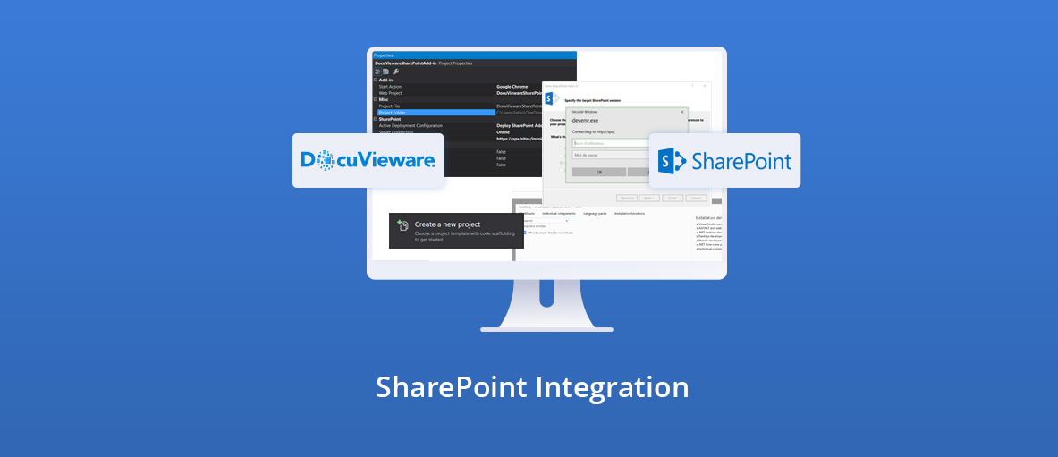Screen dimensions: 1058x457
Task: Switch to the Individual components tab
Action: click(x=559, y=214)
